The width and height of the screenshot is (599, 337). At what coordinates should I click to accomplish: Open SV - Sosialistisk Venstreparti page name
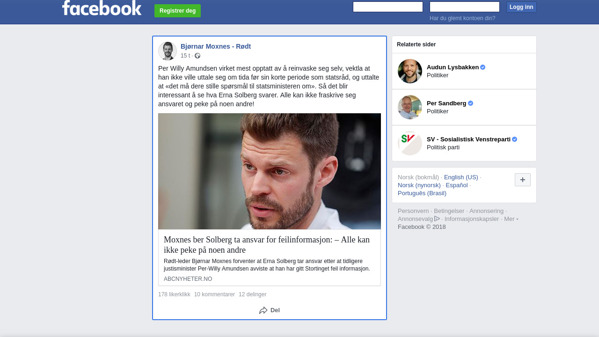point(468,139)
